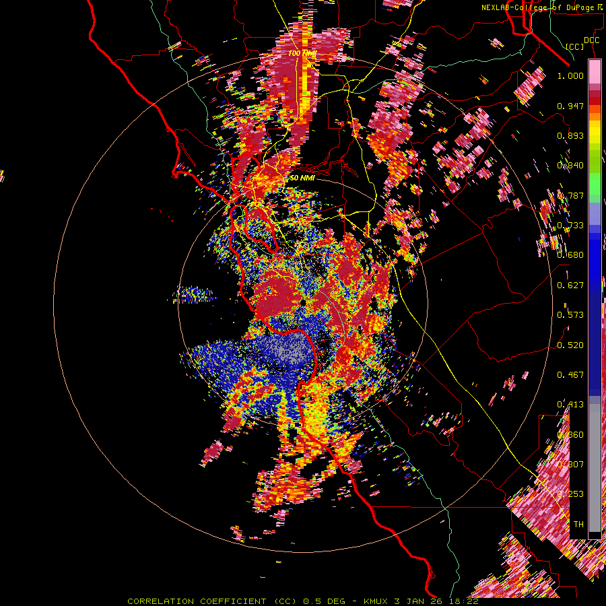Screen dimensions: 606x606
Task: Select the 0.893 legend value
Action: [x=570, y=135]
